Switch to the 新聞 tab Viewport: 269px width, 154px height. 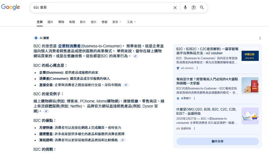click(72, 22)
